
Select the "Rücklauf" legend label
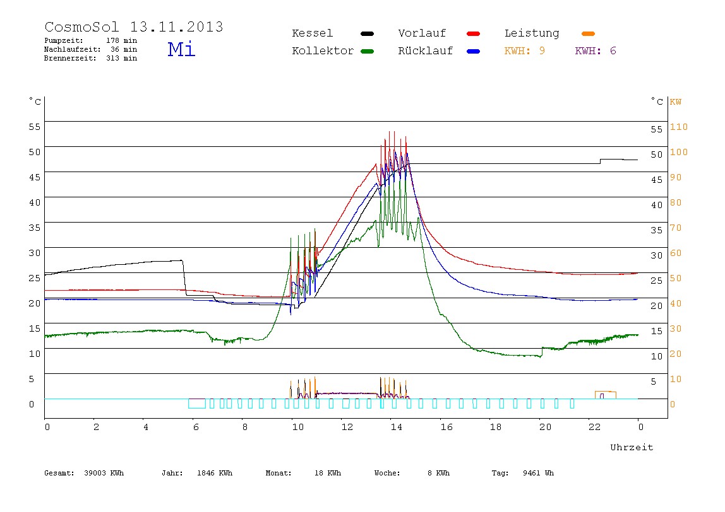[x=426, y=51]
